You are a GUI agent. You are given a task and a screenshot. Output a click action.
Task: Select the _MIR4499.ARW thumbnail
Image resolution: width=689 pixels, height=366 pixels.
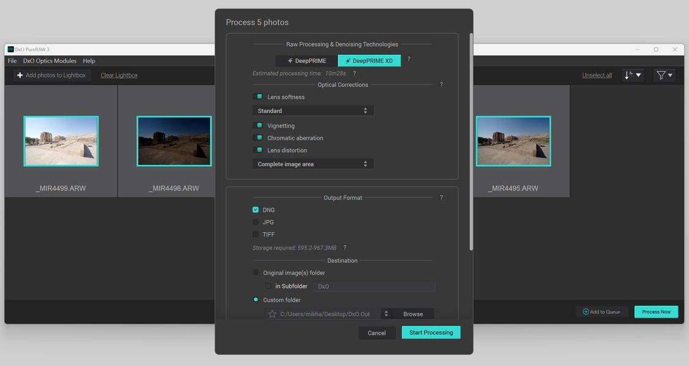61,141
